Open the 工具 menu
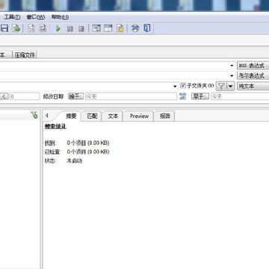The image size is (269, 269). [x=12, y=17]
